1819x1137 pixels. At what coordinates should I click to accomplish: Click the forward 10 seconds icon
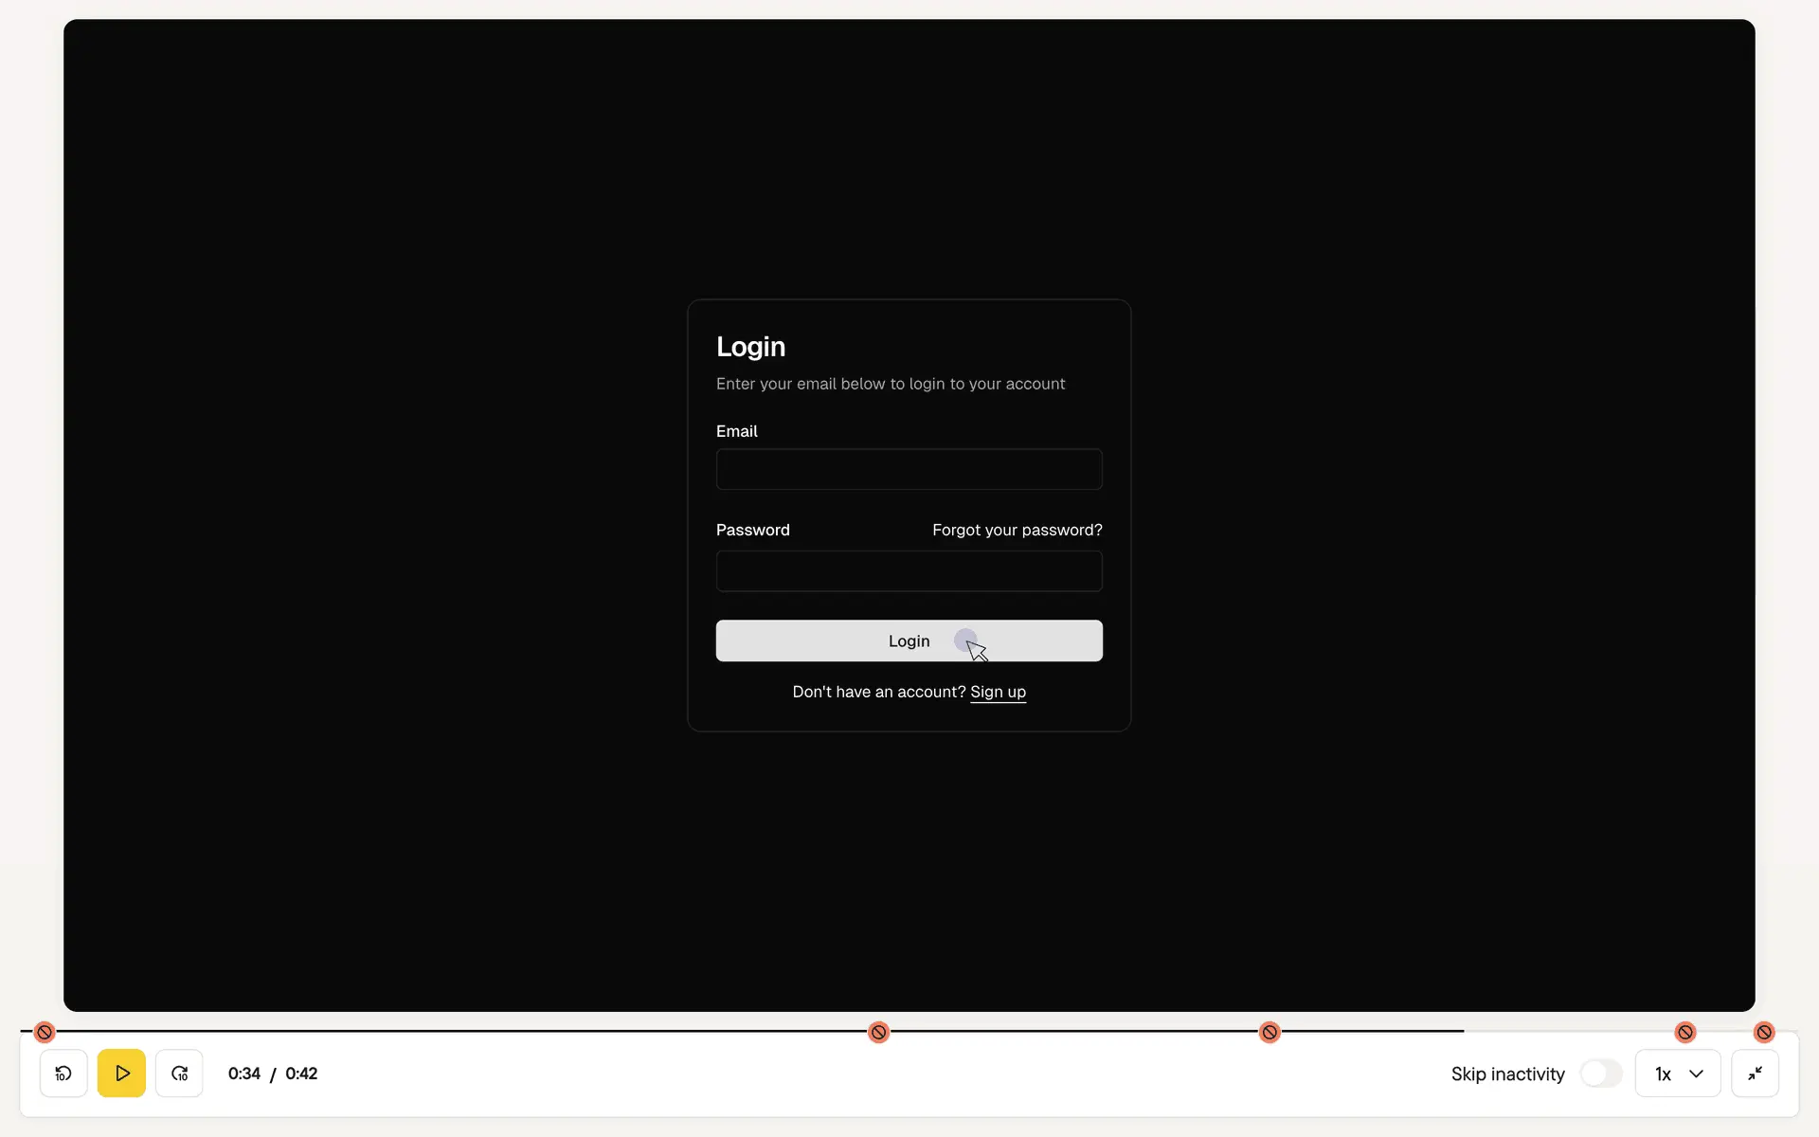(x=179, y=1074)
